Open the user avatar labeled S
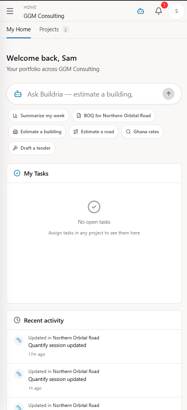Image resolution: width=187 pixels, height=410 pixels. click(177, 11)
